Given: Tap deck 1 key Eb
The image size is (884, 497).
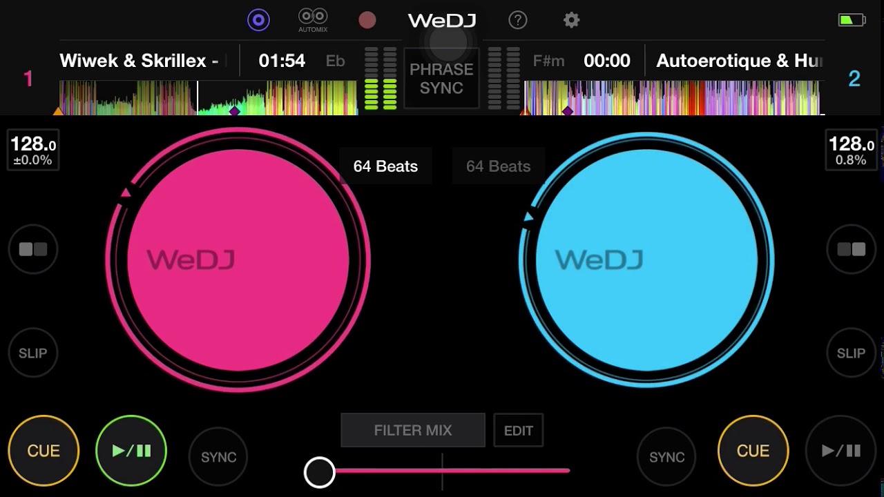Looking at the screenshot, I should [x=335, y=61].
